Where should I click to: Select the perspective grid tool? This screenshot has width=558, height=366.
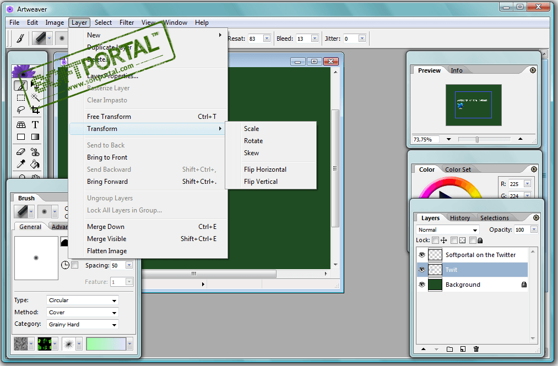tap(21, 125)
